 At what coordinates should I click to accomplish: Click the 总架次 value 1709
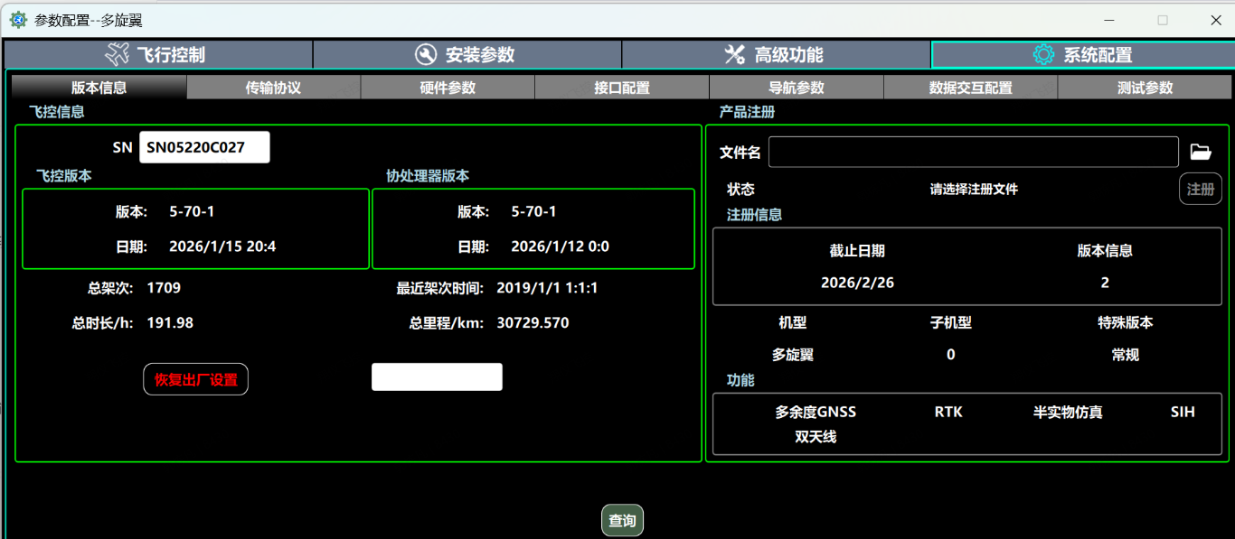[164, 288]
